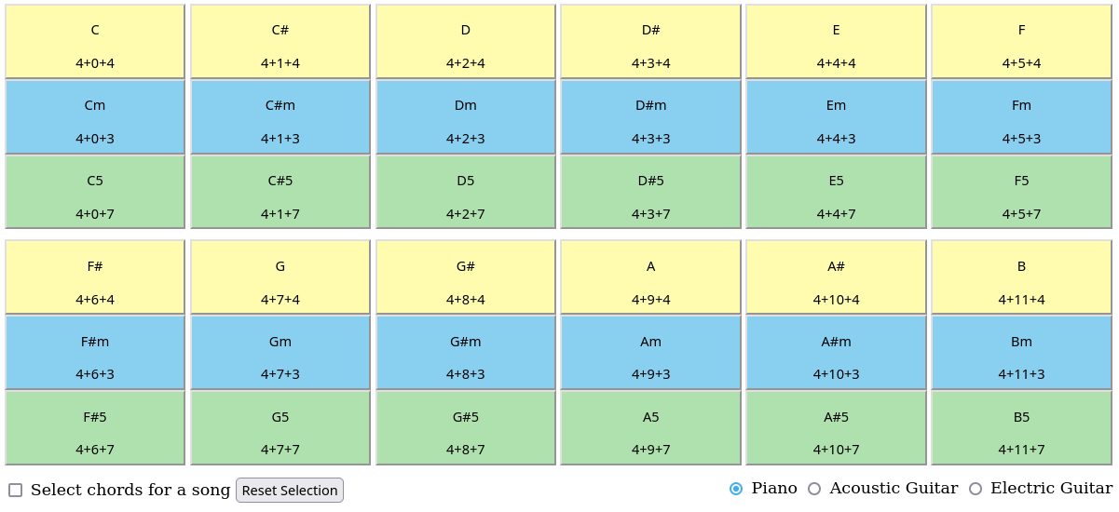
Task: Click the Reset Selection button
Action: click(290, 491)
